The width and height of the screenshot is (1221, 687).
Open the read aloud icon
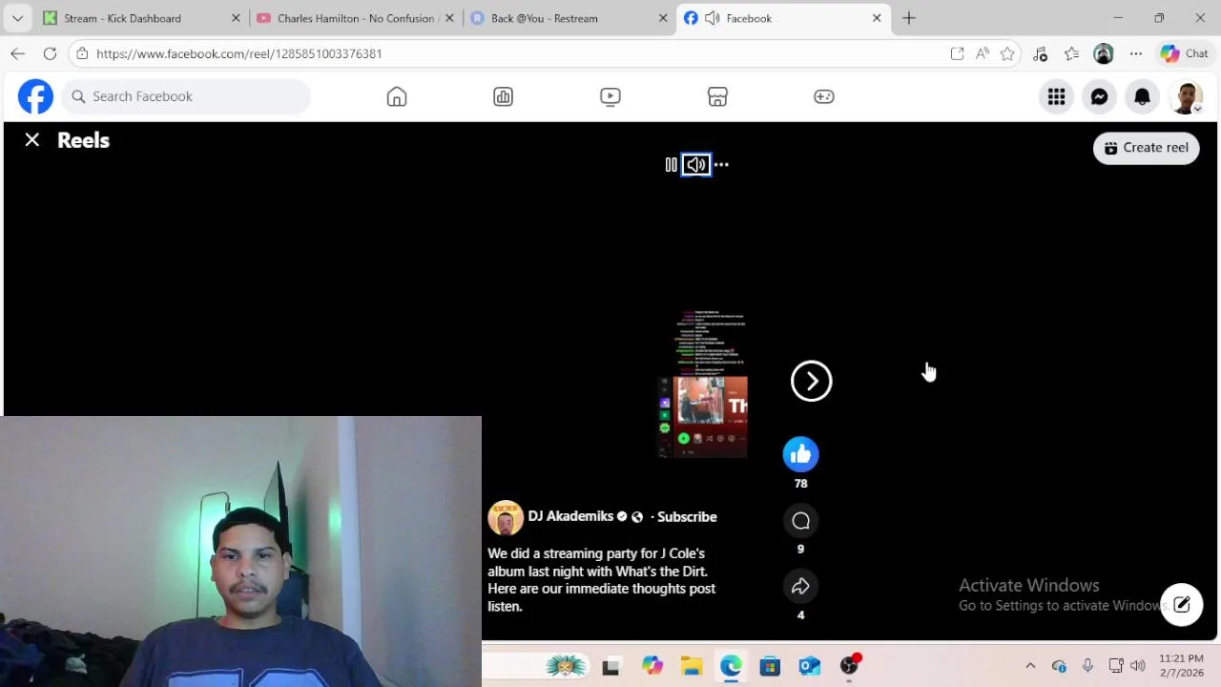point(983,53)
